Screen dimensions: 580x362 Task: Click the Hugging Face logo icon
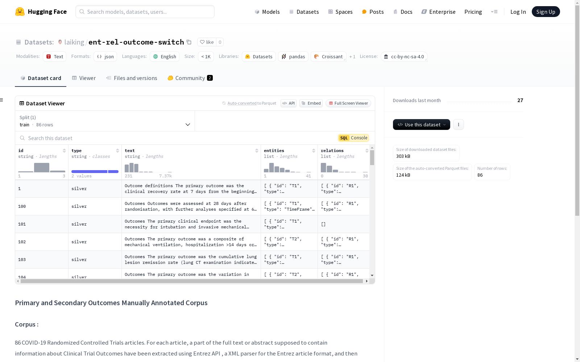(20, 12)
